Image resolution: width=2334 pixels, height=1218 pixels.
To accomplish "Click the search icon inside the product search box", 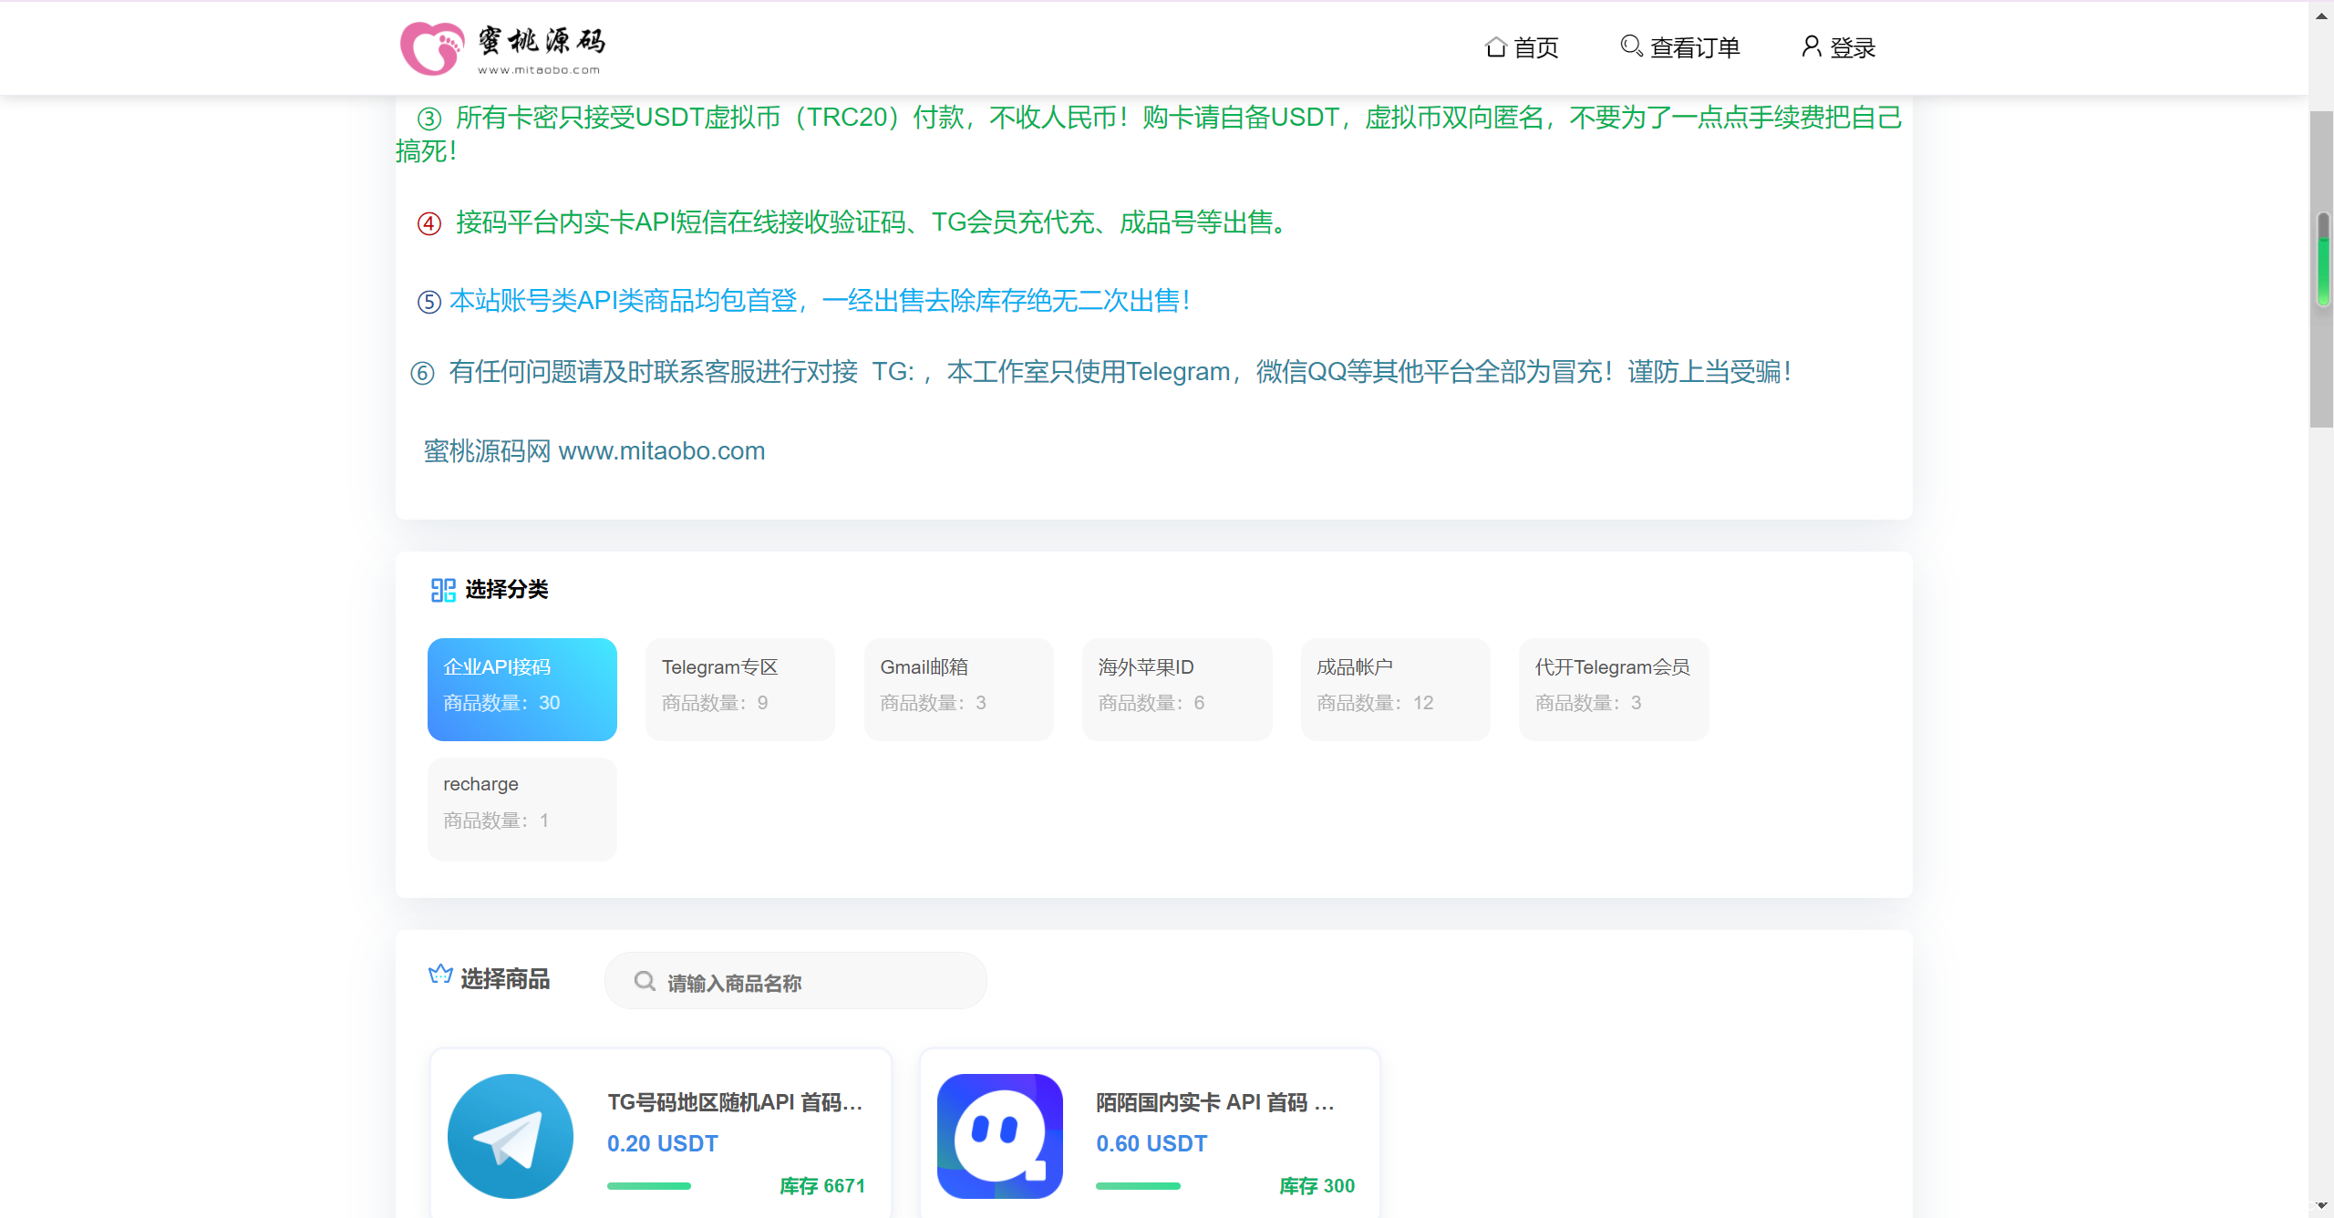I will coord(645,981).
